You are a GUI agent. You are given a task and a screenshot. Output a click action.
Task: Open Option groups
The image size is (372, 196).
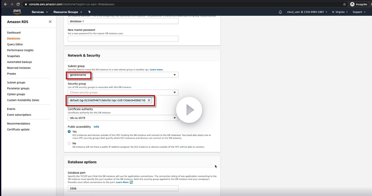[16, 94]
